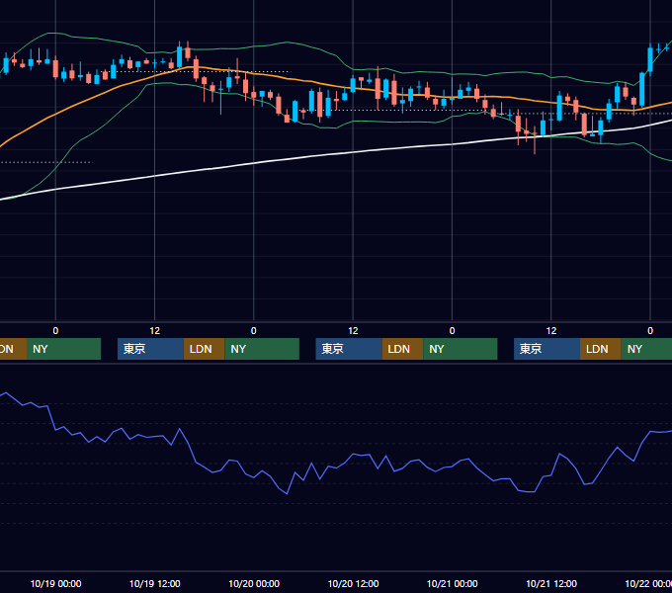Click the NY block left of the 10/19 東京 block

point(63,349)
